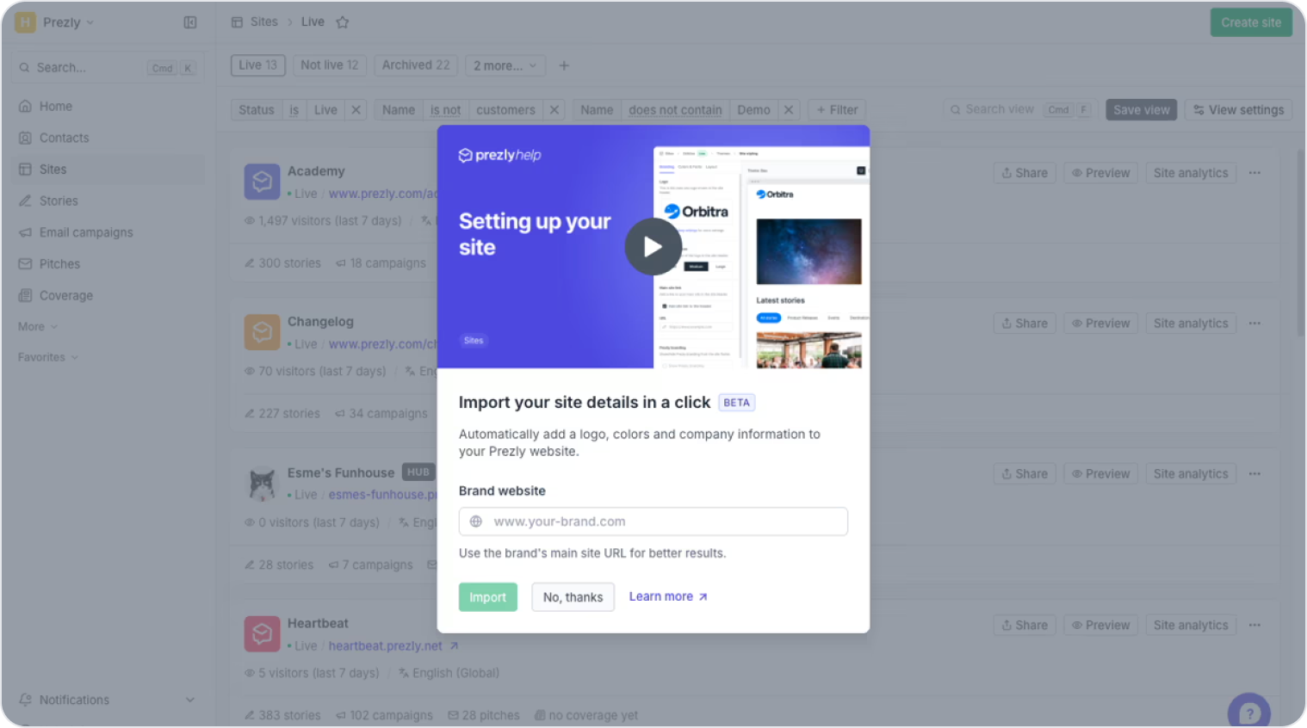Share the Esme's Funhouse site

pos(1024,474)
